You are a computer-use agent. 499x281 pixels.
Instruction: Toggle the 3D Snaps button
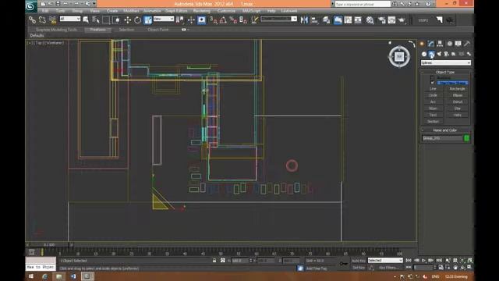[x=213, y=20]
